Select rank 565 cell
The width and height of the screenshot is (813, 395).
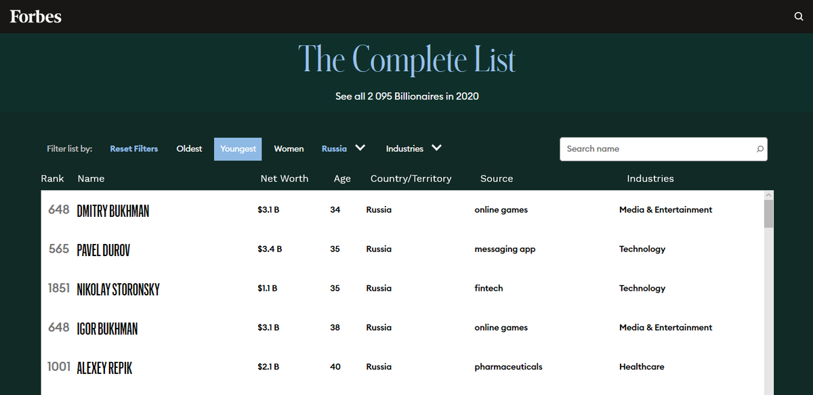[59, 249]
